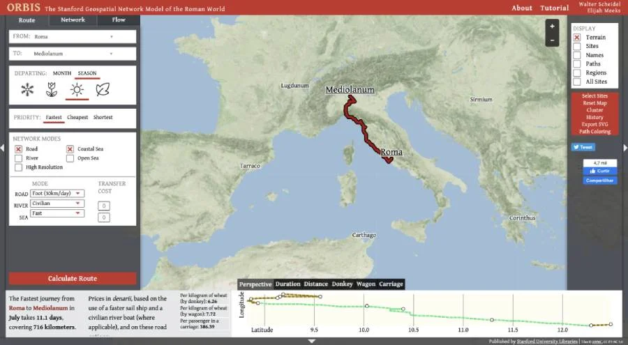Open the TO Mediolanum dropdown
Image resolution: width=628 pixels, height=345 pixels.
coord(73,53)
